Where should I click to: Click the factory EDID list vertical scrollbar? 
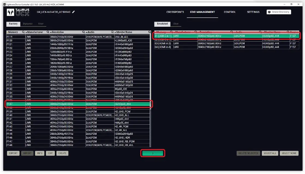pos(151,91)
